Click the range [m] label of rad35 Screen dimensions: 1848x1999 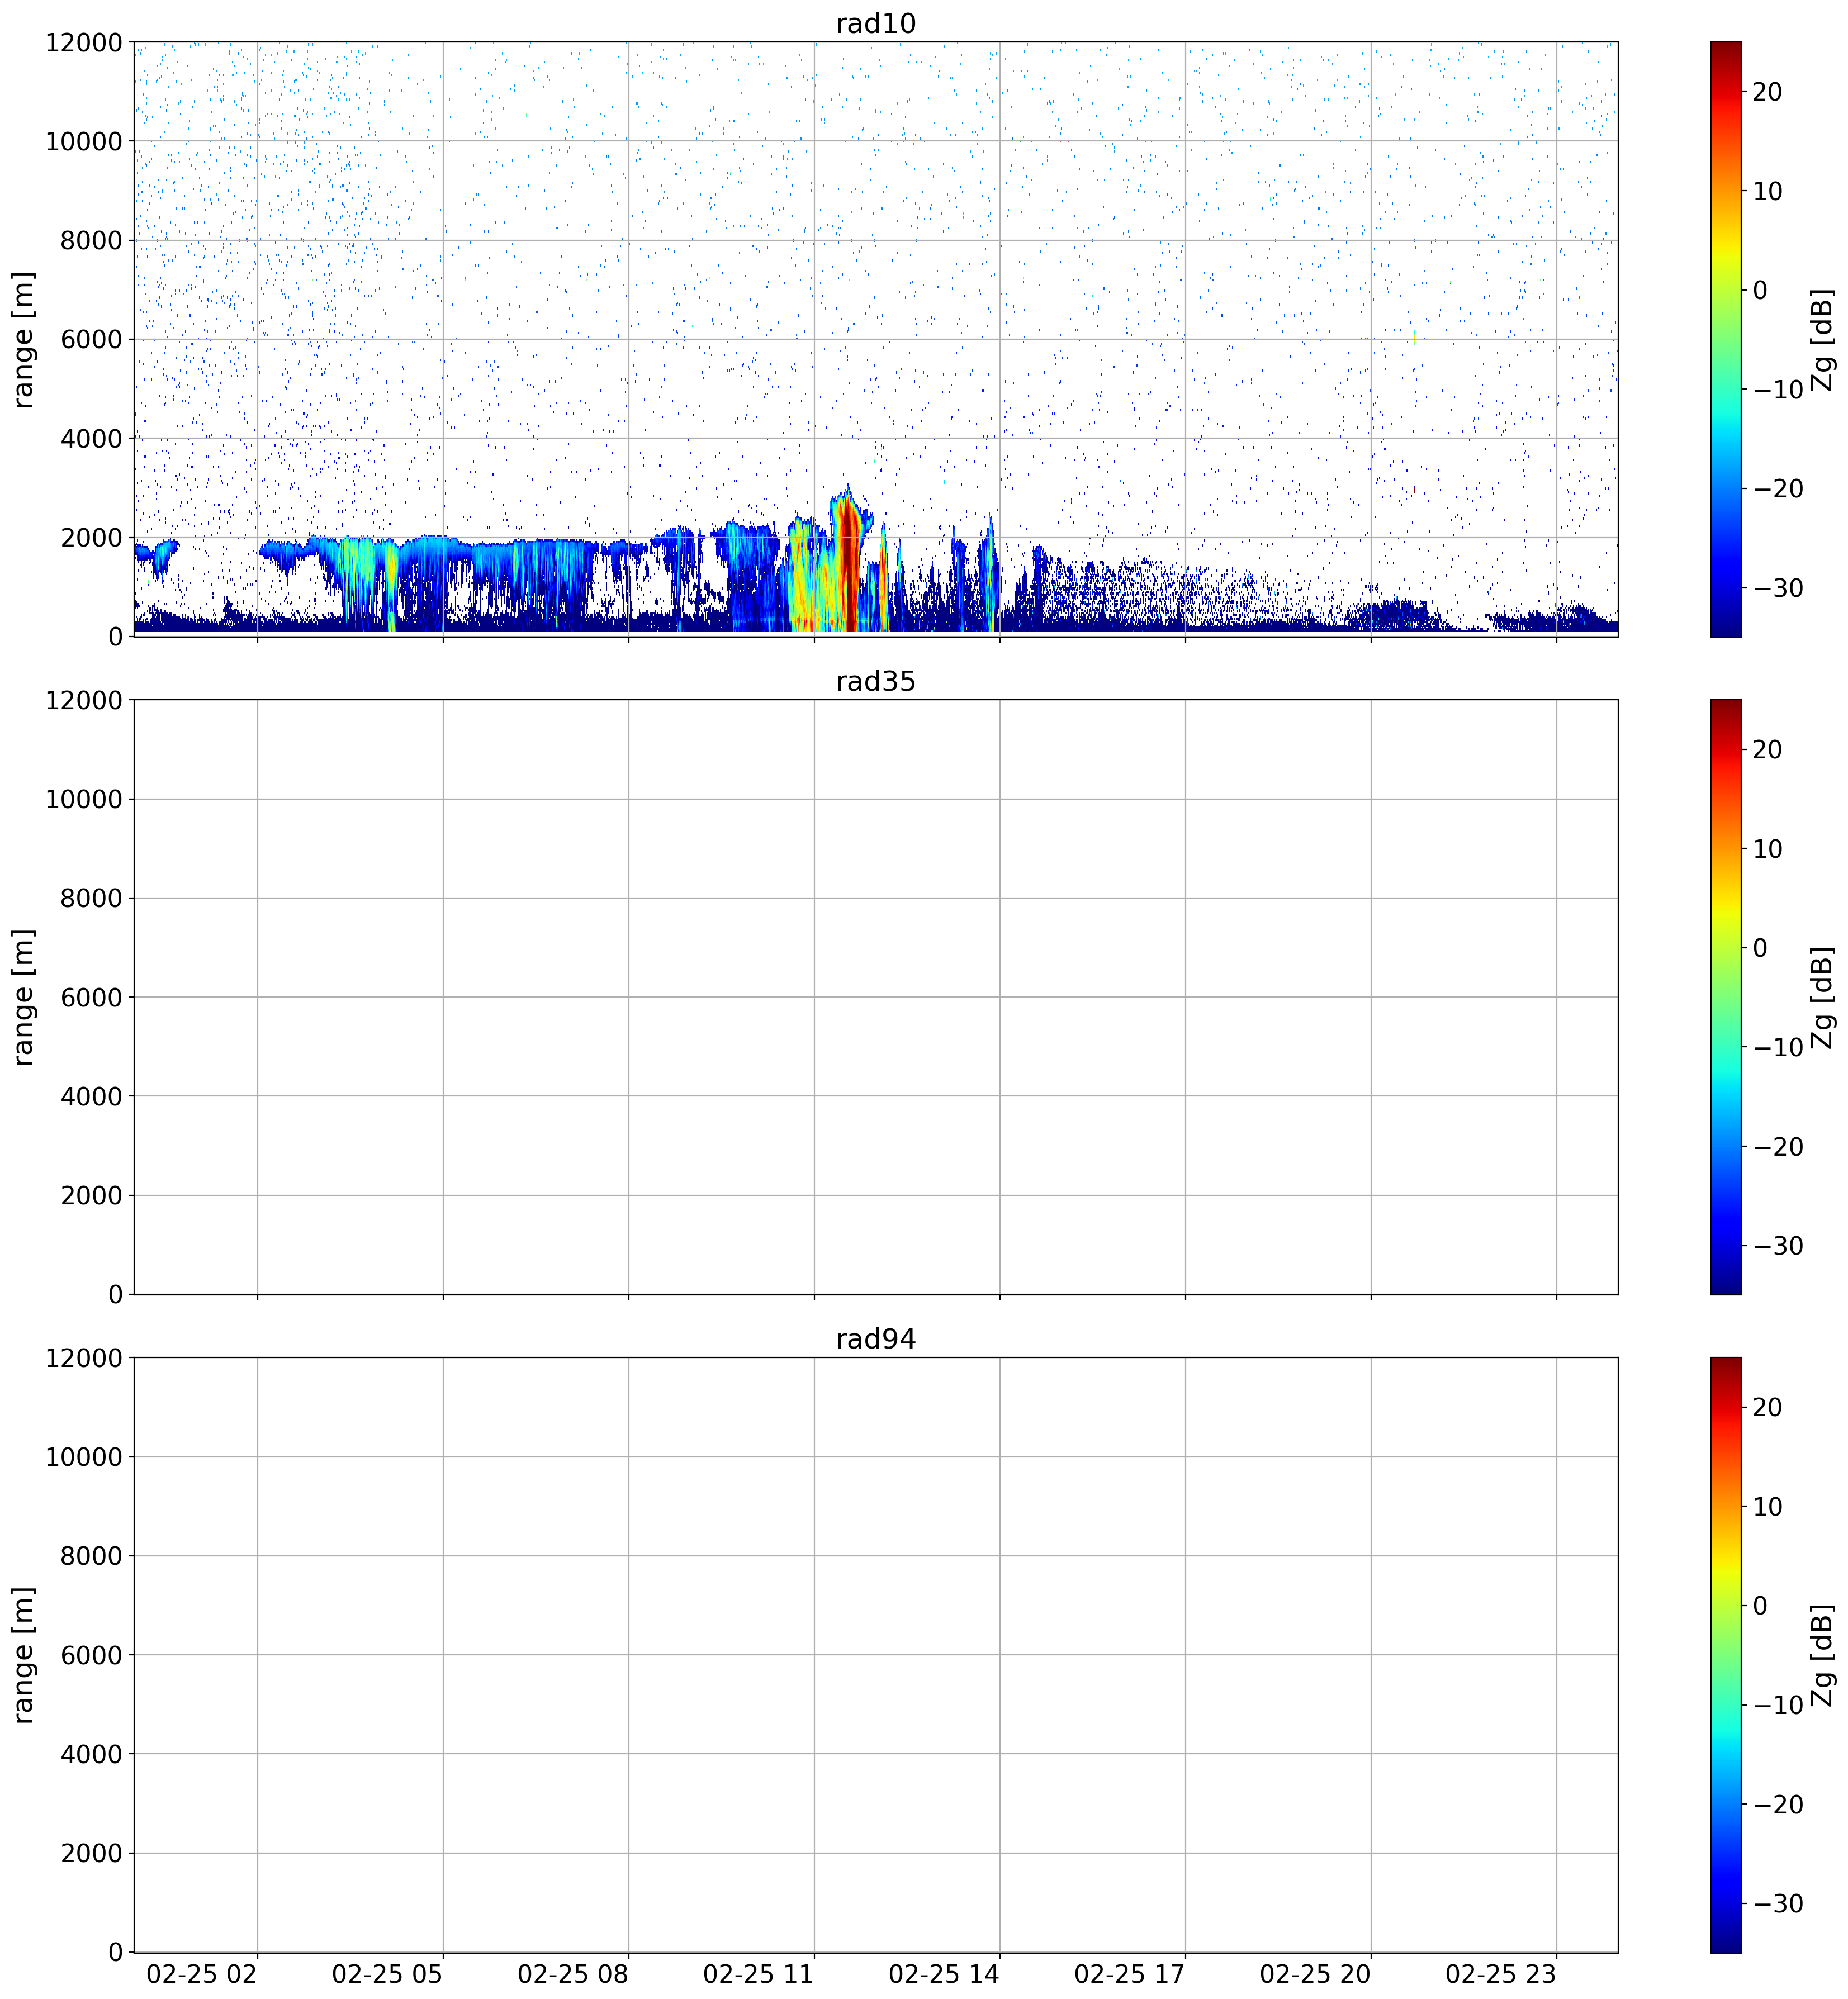pyautogui.click(x=23, y=996)
